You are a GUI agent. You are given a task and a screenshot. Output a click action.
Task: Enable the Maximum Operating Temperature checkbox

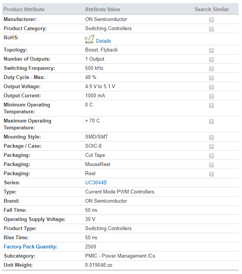pyautogui.click(x=211, y=121)
